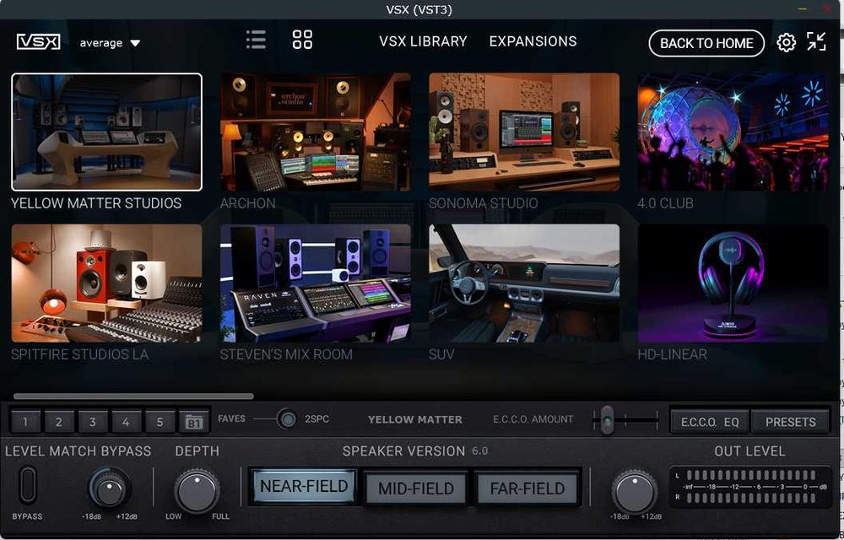Switch to list view icon
The width and height of the screenshot is (844, 540).
click(256, 40)
